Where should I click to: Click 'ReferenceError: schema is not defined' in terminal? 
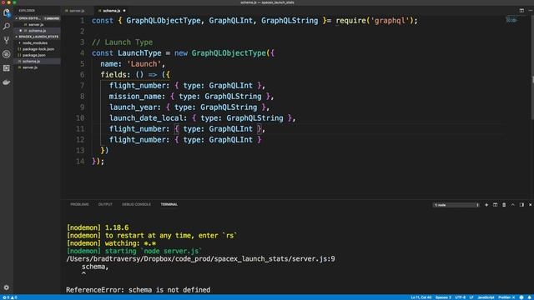[139, 290]
